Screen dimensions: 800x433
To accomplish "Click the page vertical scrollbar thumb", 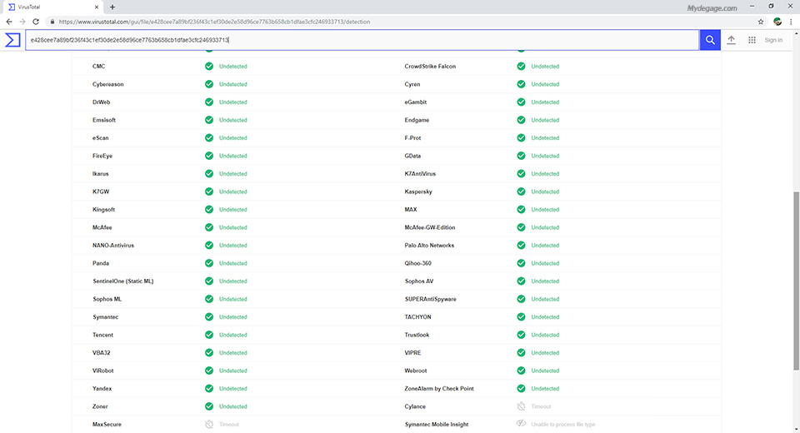I will coord(796,281).
